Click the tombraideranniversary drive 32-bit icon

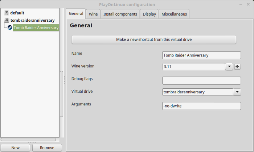pos(7,20)
